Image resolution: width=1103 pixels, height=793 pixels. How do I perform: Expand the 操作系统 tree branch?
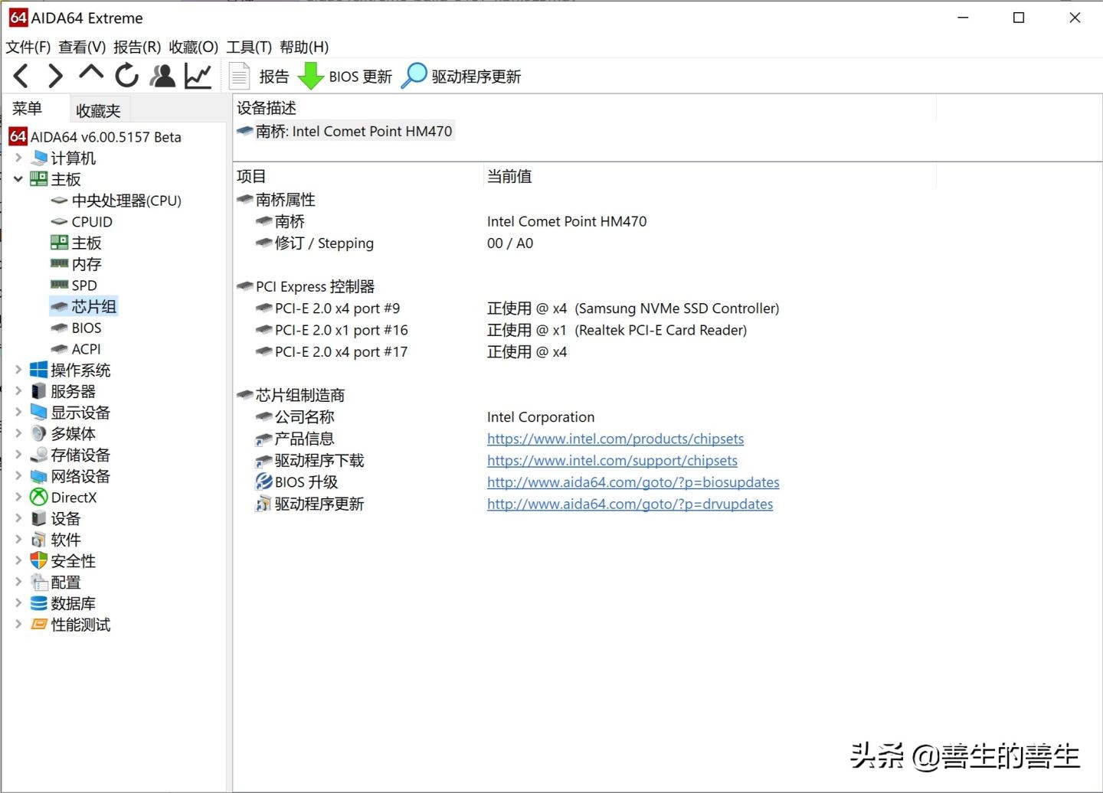(18, 369)
